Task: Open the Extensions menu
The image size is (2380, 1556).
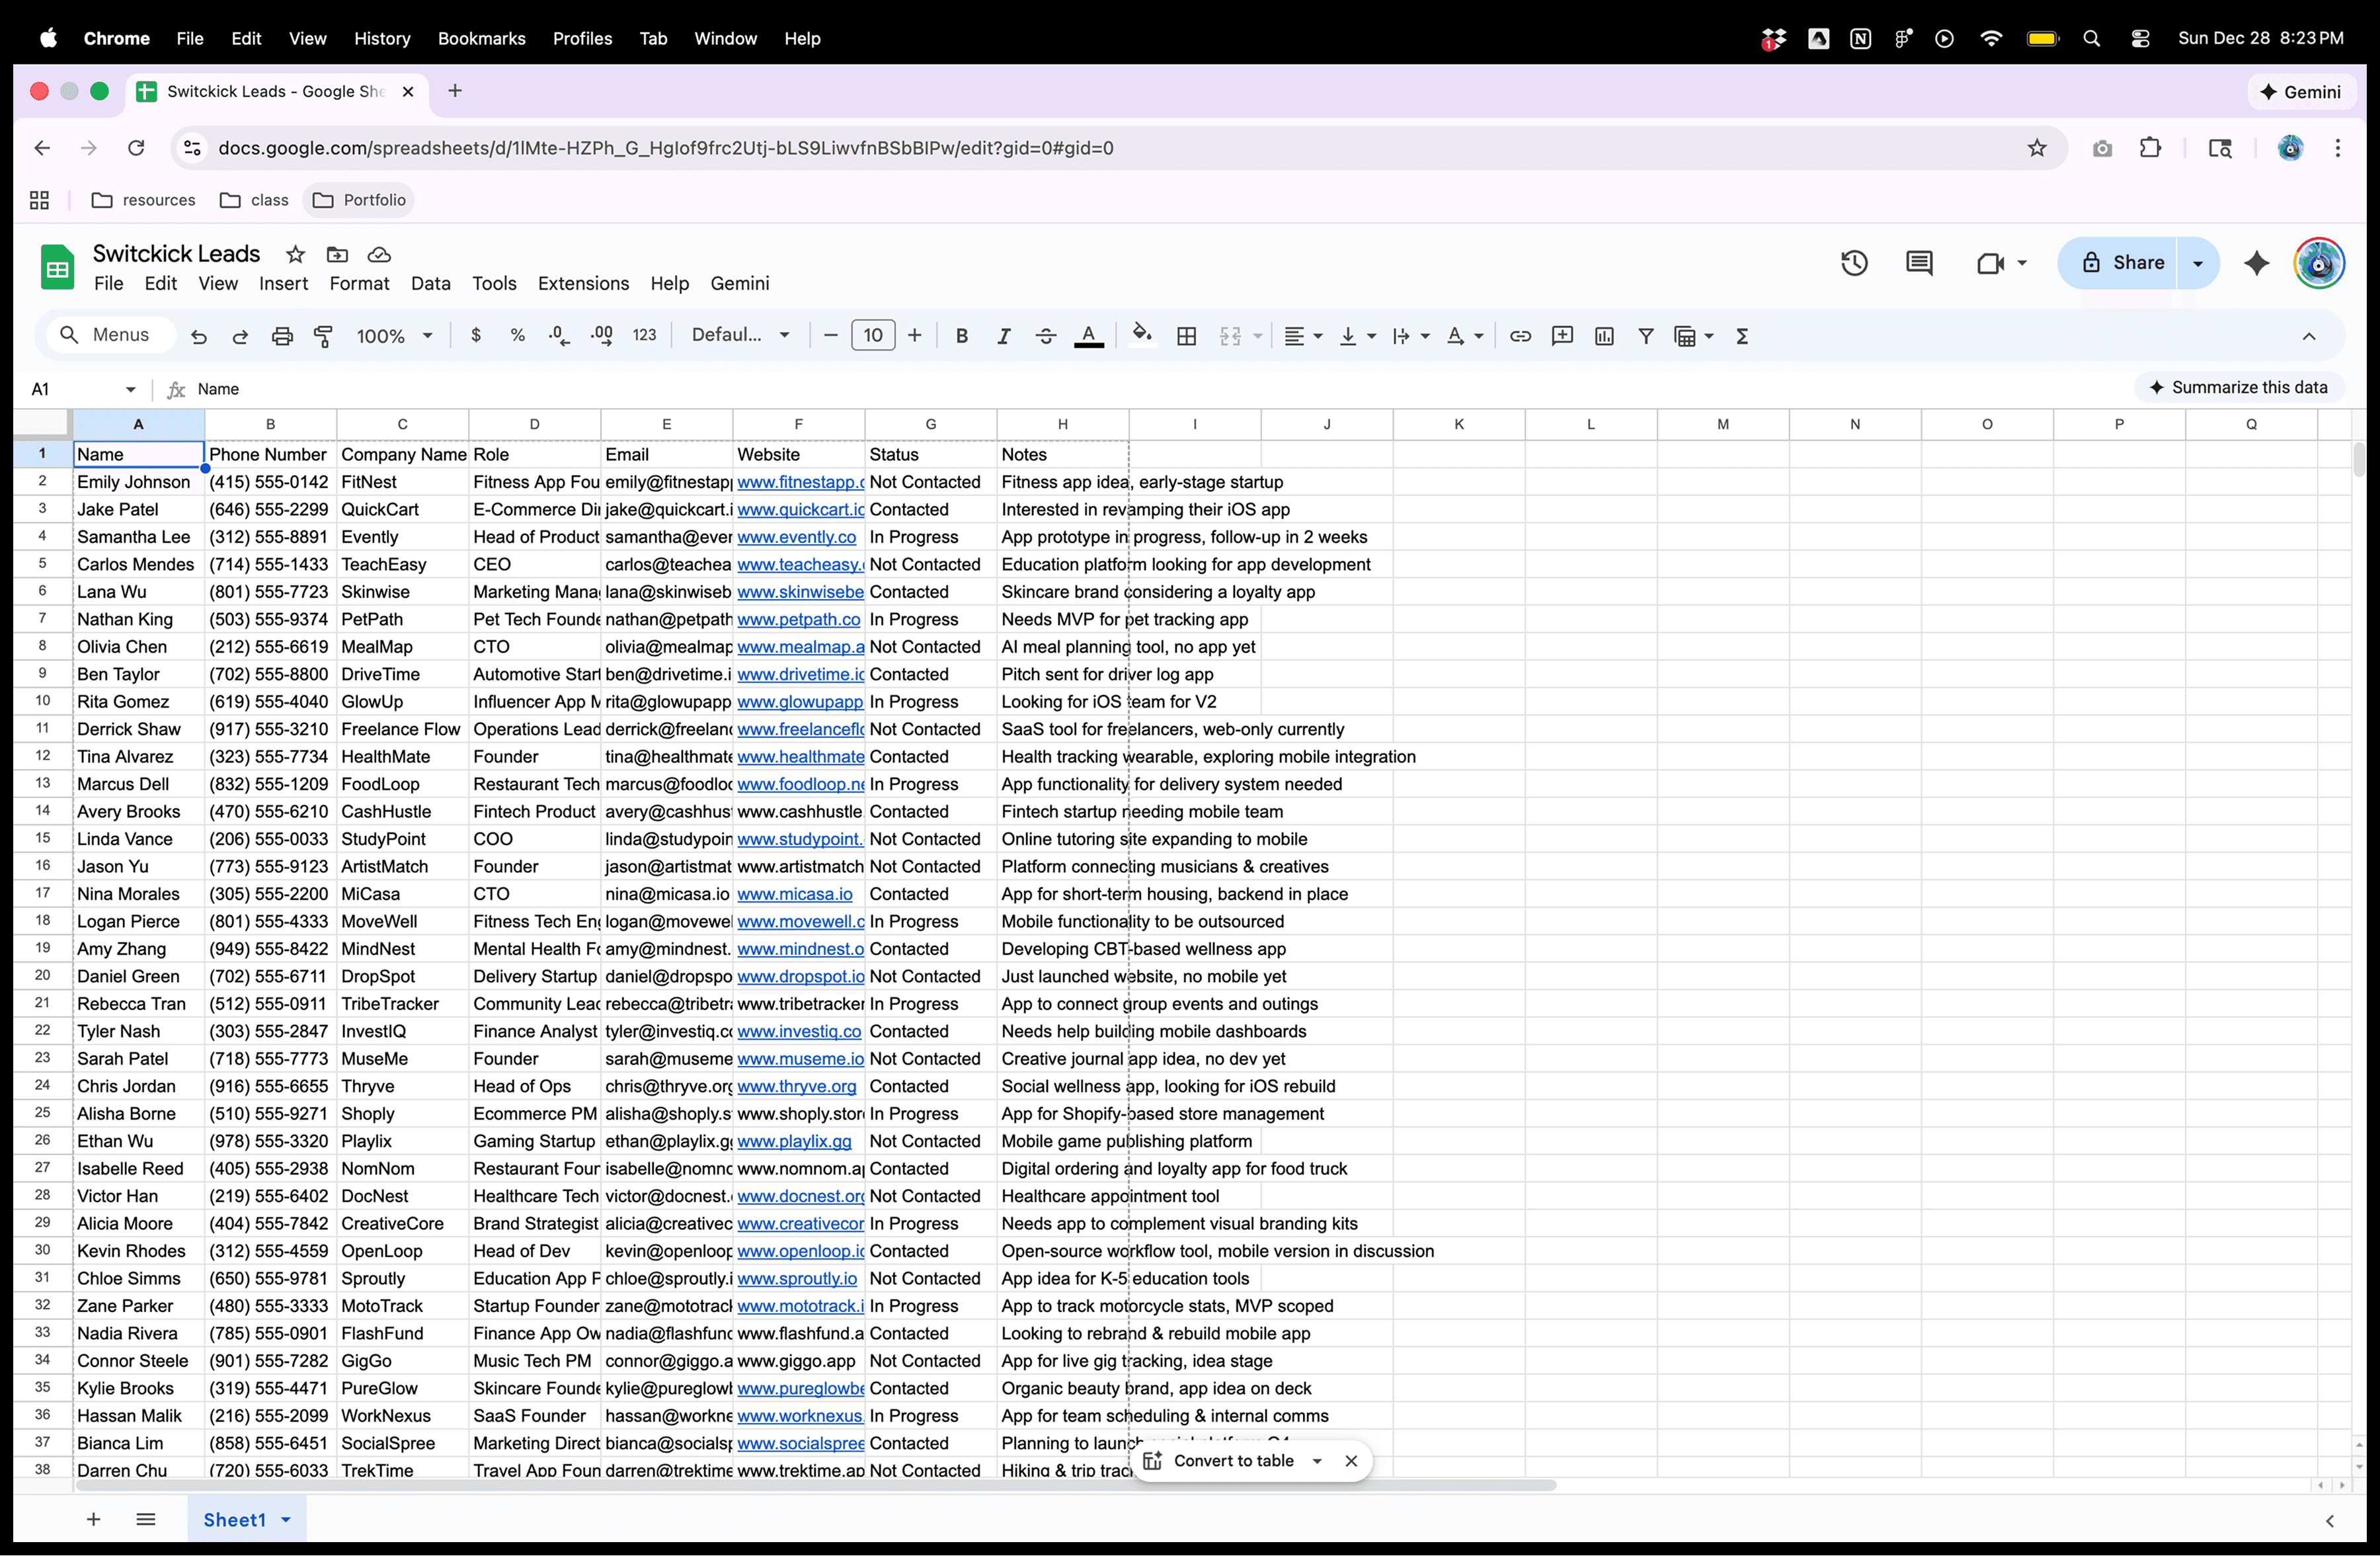Action: (x=583, y=283)
